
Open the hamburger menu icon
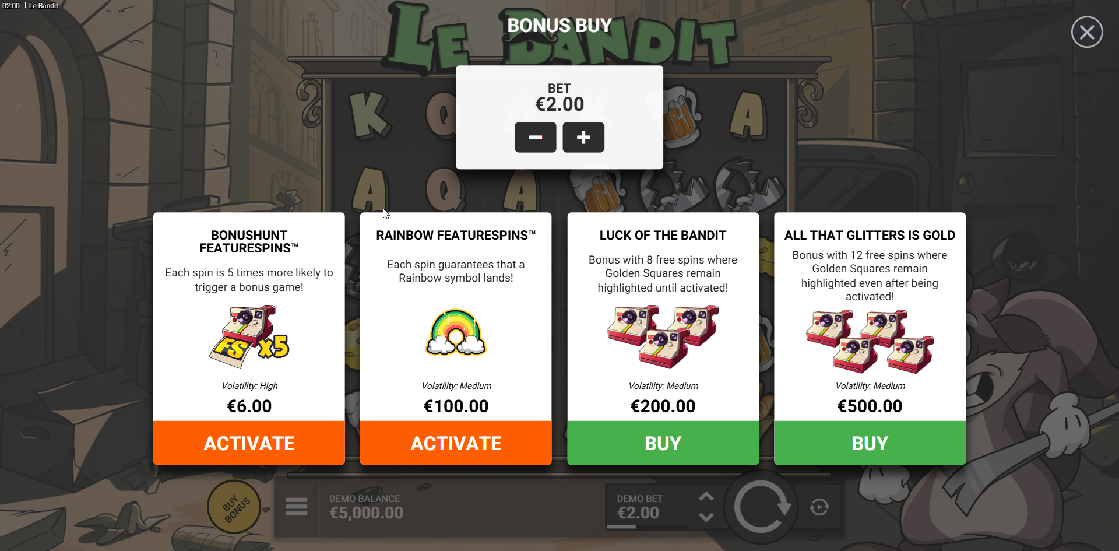[297, 507]
